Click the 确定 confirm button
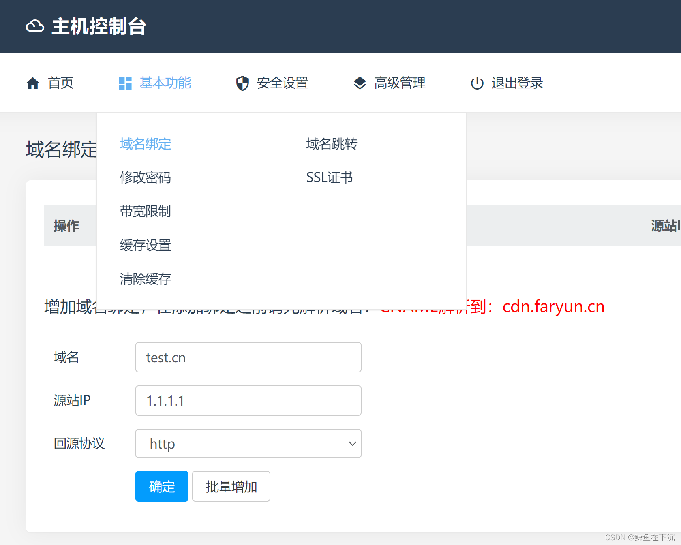Screen dimensions: 681x545 [161, 486]
